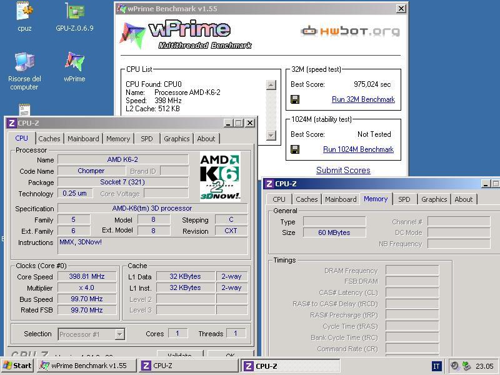The image size is (500, 375).
Task: Open Risorse del computer desktop icon
Action: (24, 71)
